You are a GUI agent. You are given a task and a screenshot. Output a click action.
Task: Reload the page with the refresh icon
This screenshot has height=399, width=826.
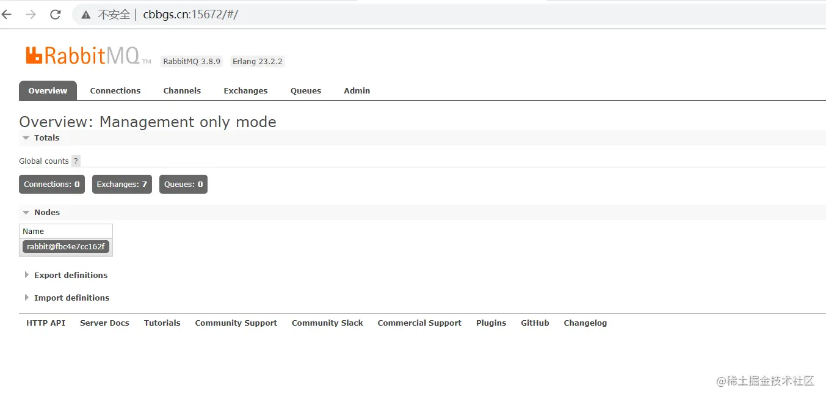coord(56,15)
